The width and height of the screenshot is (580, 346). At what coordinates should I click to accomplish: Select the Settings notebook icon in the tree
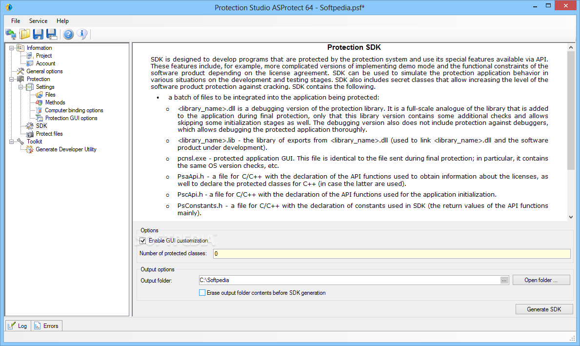click(x=30, y=86)
